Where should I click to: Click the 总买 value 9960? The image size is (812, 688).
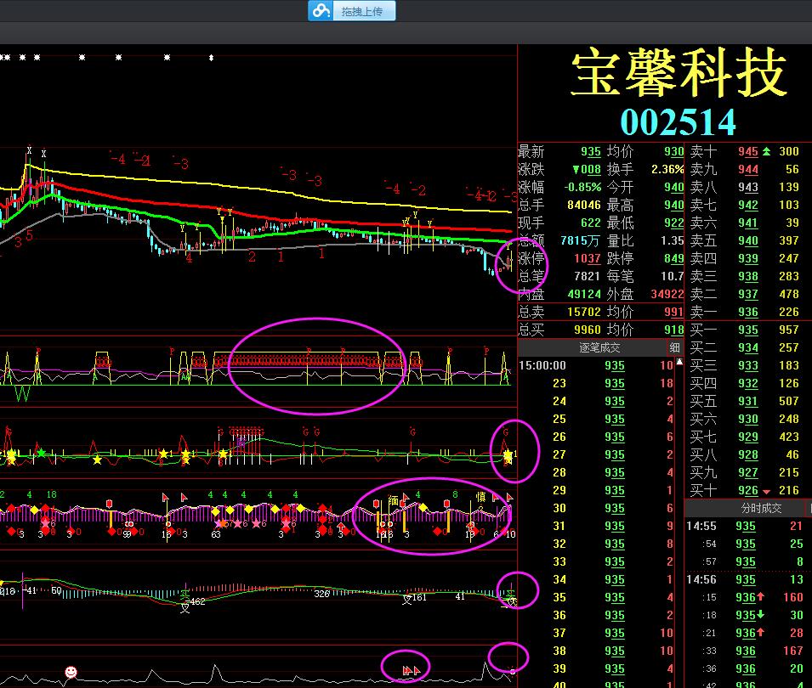tap(588, 330)
